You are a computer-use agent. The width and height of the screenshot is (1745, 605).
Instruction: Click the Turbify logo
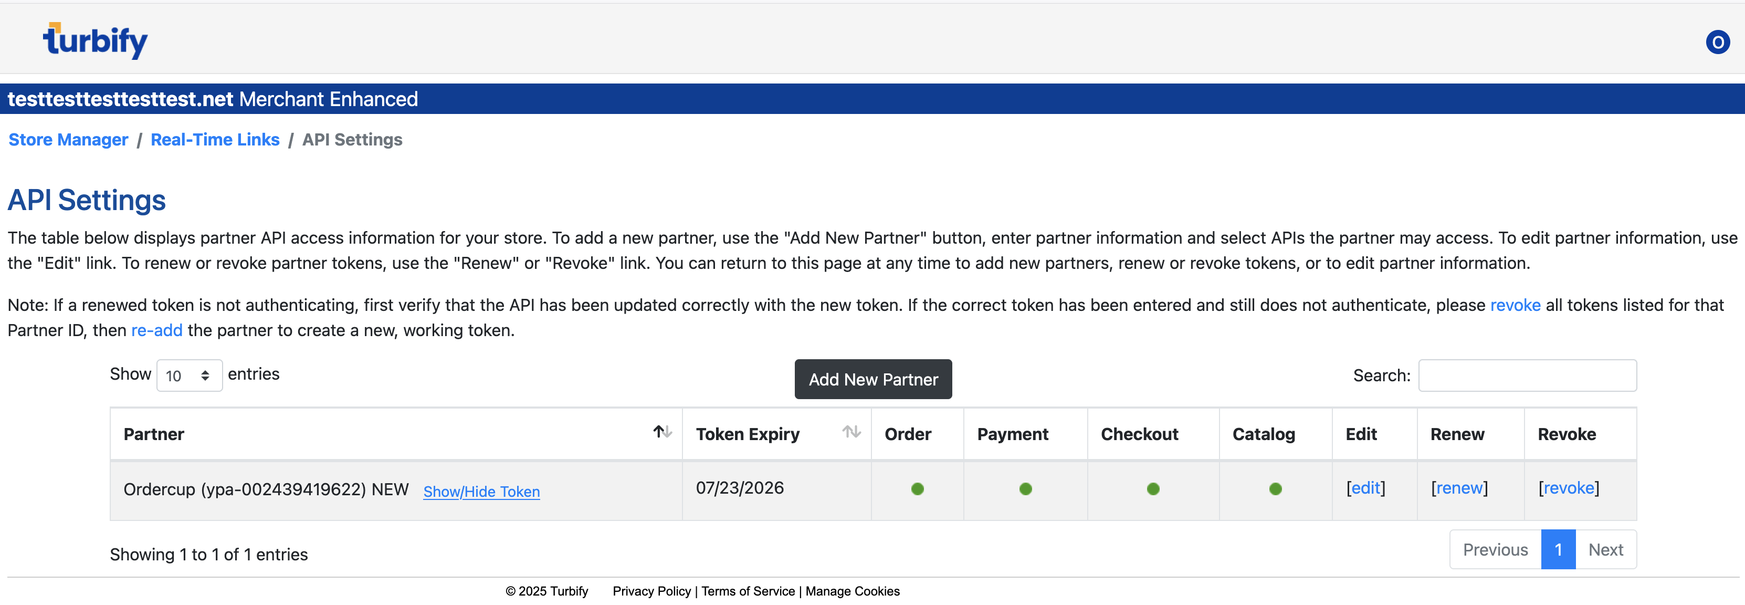[95, 40]
